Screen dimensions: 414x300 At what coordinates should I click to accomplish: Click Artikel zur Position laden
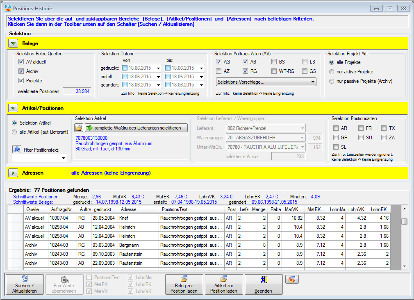click(x=223, y=284)
